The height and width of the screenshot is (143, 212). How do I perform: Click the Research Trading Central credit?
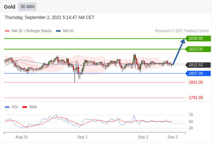click(182, 31)
